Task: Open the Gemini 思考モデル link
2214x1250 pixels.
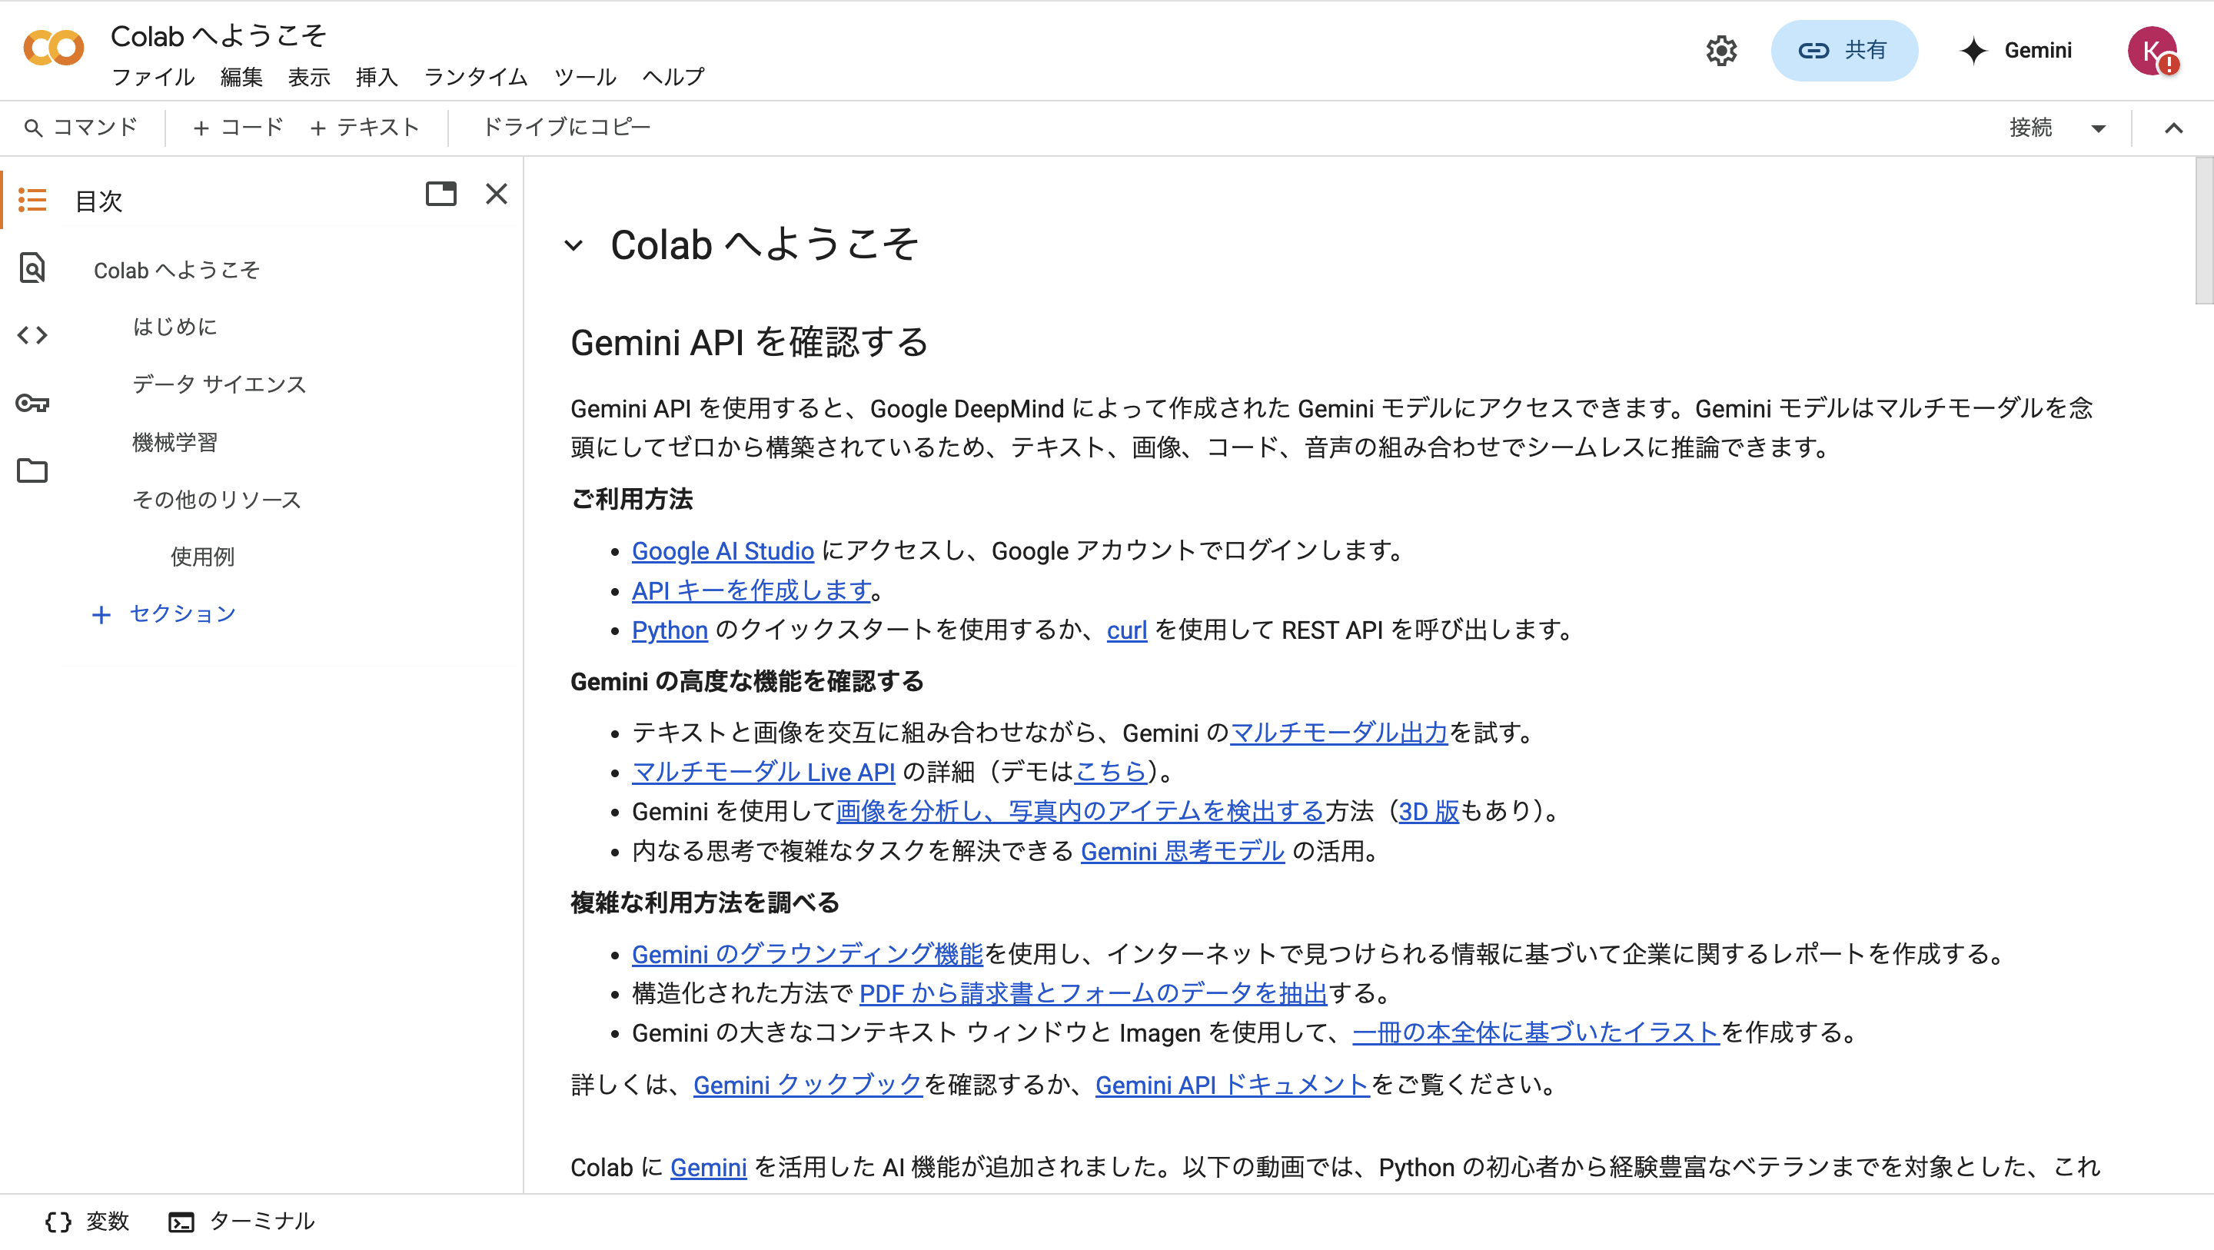Action: tap(1182, 851)
